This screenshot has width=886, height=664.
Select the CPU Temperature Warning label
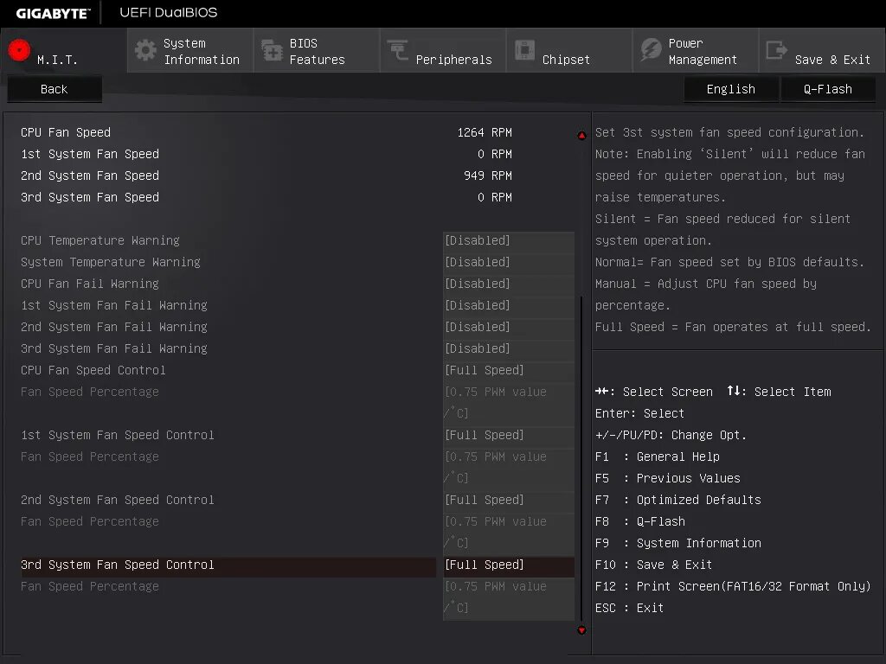pyautogui.click(x=100, y=240)
